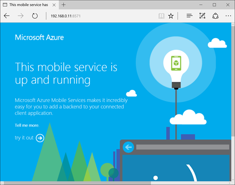Click the 'Microsoft Azure Mobile Services makes it incredibly' paragraph
Screen dimensions: 235x185
(71, 106)
